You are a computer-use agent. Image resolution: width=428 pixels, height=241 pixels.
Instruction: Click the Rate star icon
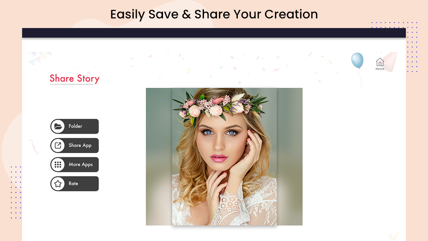point(58,184)
